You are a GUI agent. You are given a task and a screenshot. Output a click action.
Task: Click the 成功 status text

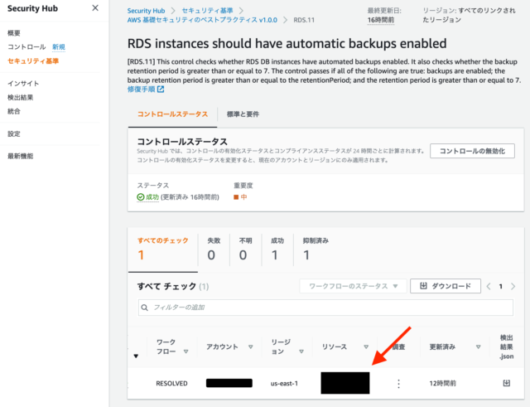tap(152, 197)
